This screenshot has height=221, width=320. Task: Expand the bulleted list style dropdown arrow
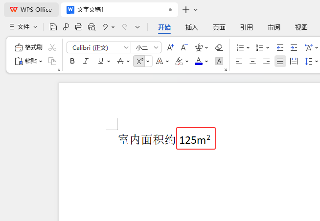[248, 48]
